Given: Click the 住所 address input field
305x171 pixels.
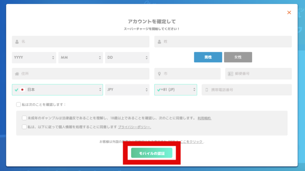Looking at the screenshot, I should pos(81,74).
